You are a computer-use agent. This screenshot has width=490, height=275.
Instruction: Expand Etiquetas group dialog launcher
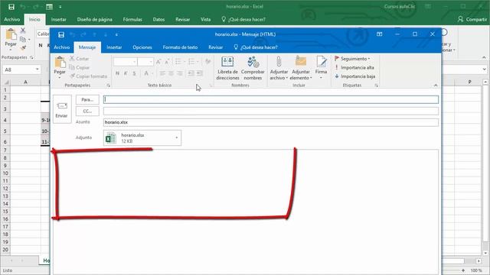point(376,86)
